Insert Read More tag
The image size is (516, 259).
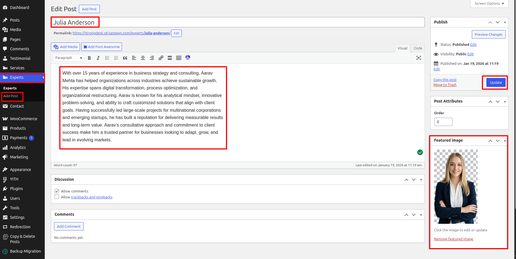(x=170, y=58)
